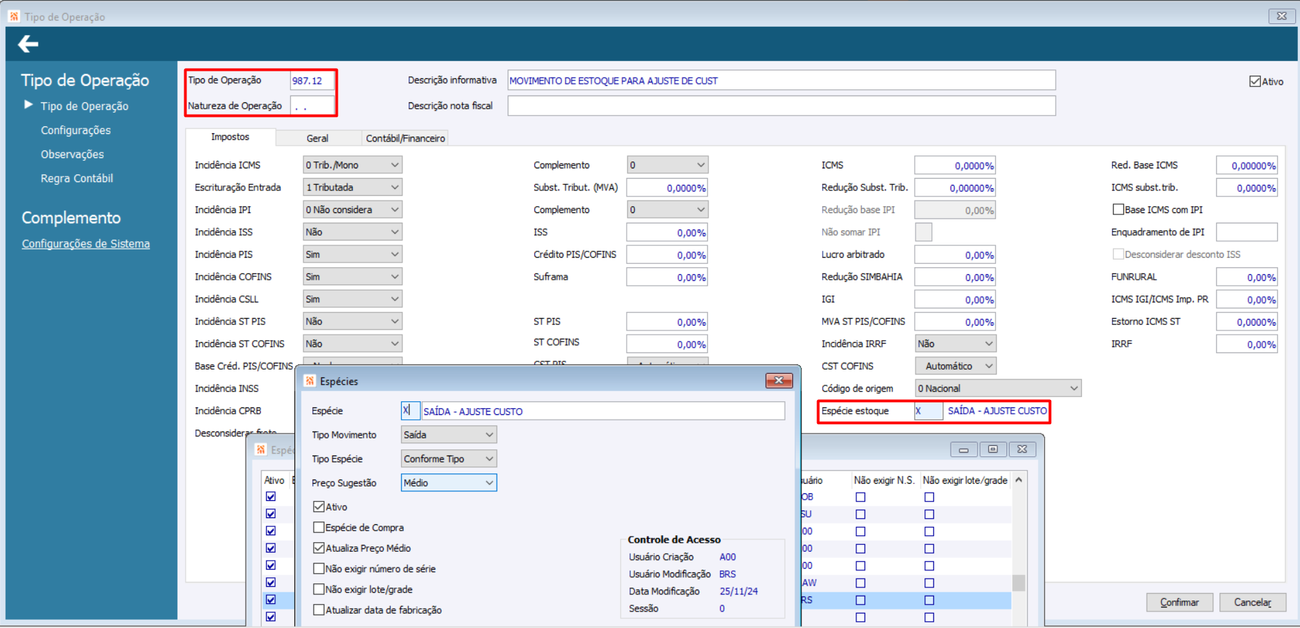Click the Estorno ICMS ST field
The height and width of the screenshot is (628, 1300).
coord(1247,322)
